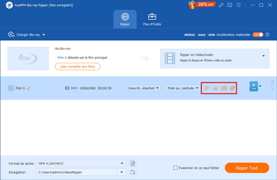Click the scissors cut icon
The height and width of the screenshot is (180, 277).
[215, 88]
